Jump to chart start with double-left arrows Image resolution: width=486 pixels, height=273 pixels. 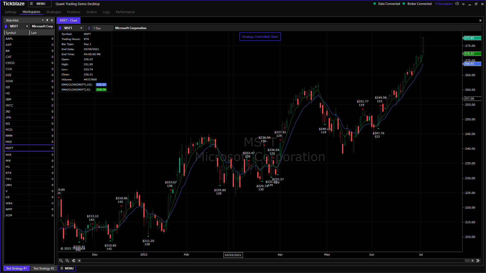tap(74, 261)
